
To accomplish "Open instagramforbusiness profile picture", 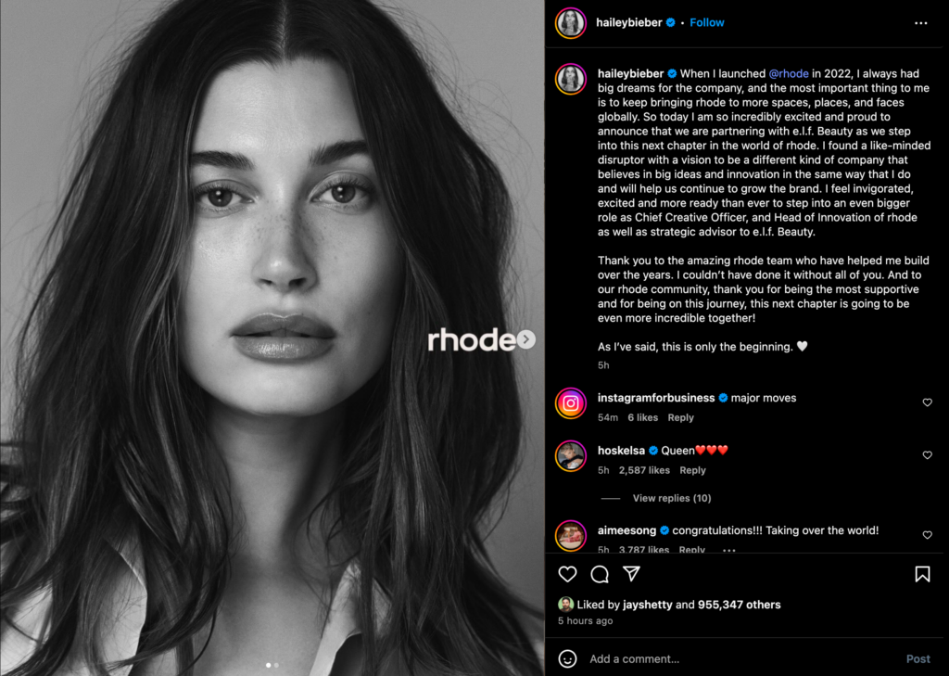I will click(x=570, y=403).
